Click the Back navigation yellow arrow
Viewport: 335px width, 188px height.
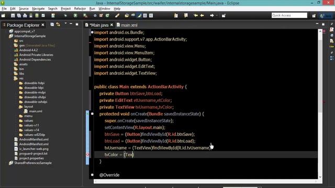tap(202, 16)
